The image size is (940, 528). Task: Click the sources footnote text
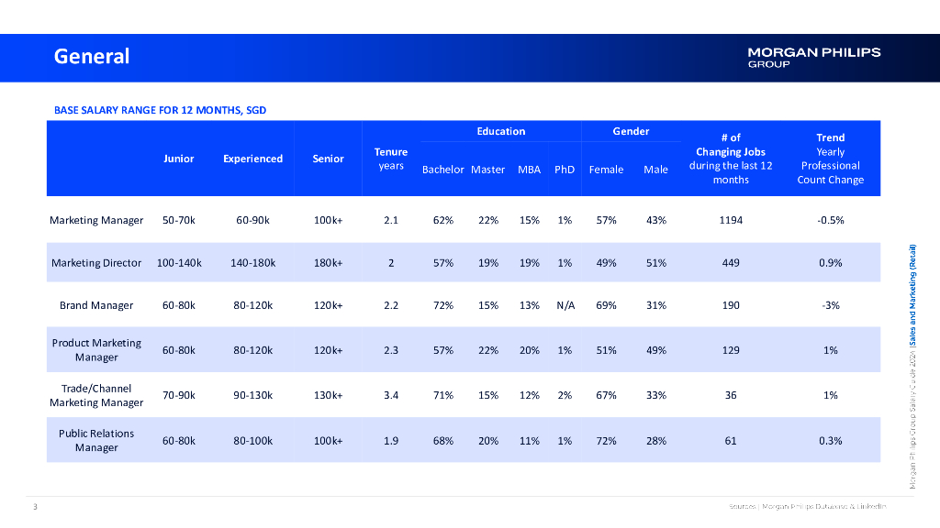pos(808,506)
